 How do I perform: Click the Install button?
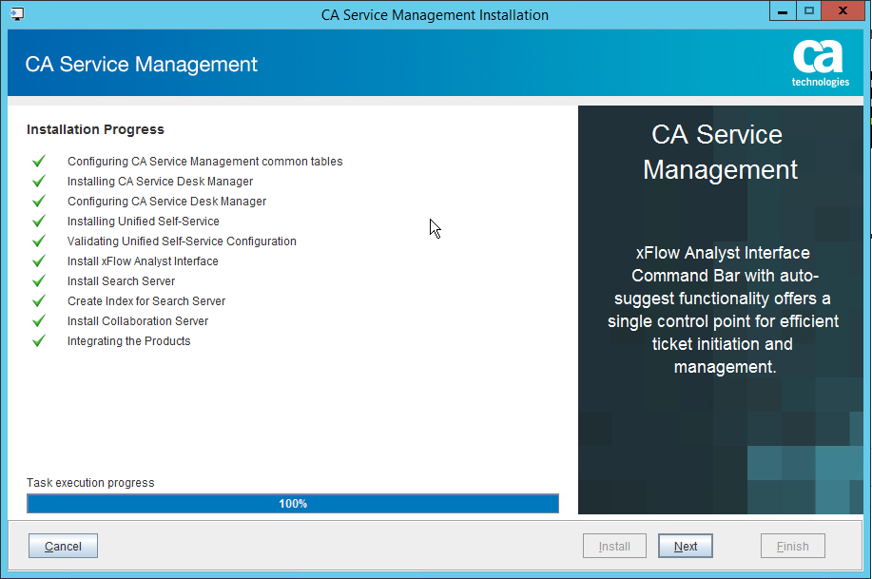point(614,546)
